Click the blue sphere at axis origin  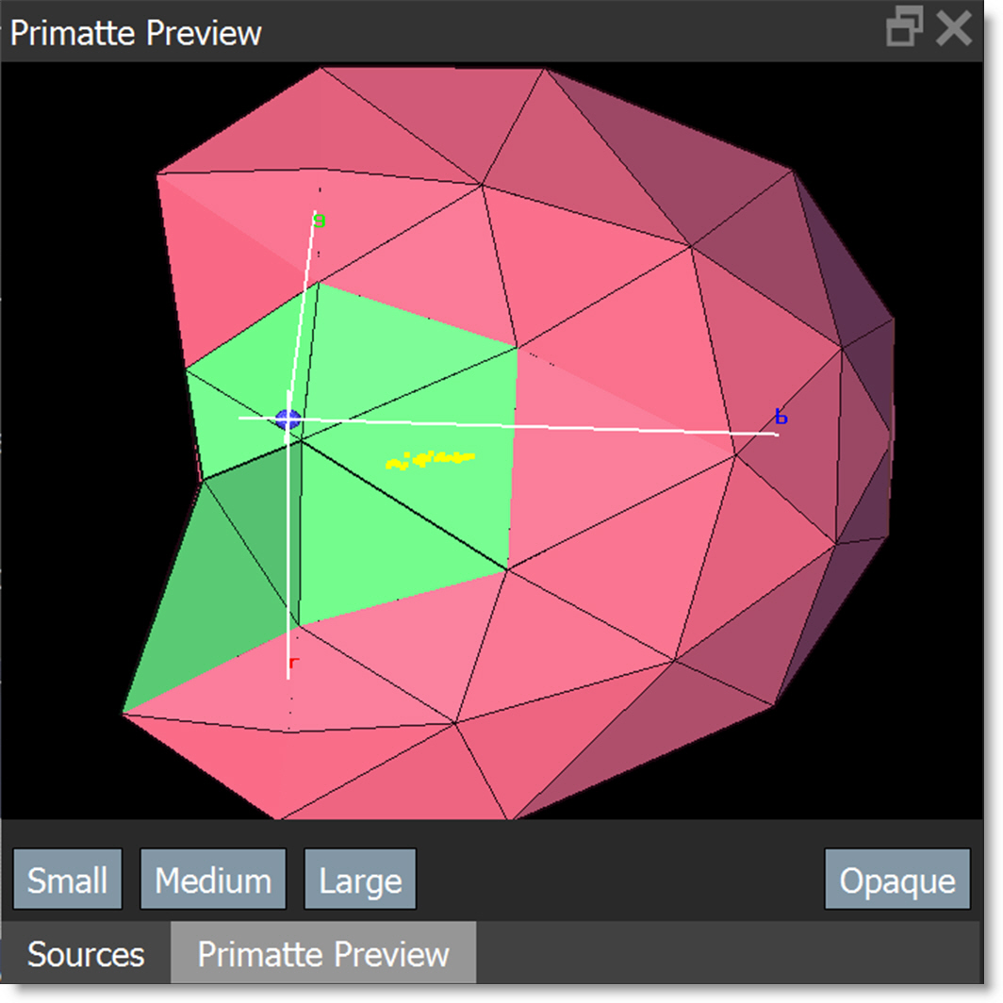pyautogui.click(x=288, y=420)
